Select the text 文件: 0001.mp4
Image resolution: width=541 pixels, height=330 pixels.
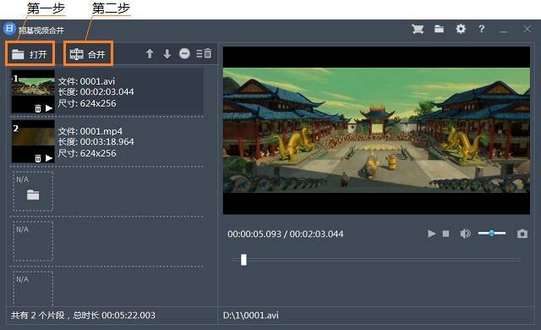tap(90, 131)
